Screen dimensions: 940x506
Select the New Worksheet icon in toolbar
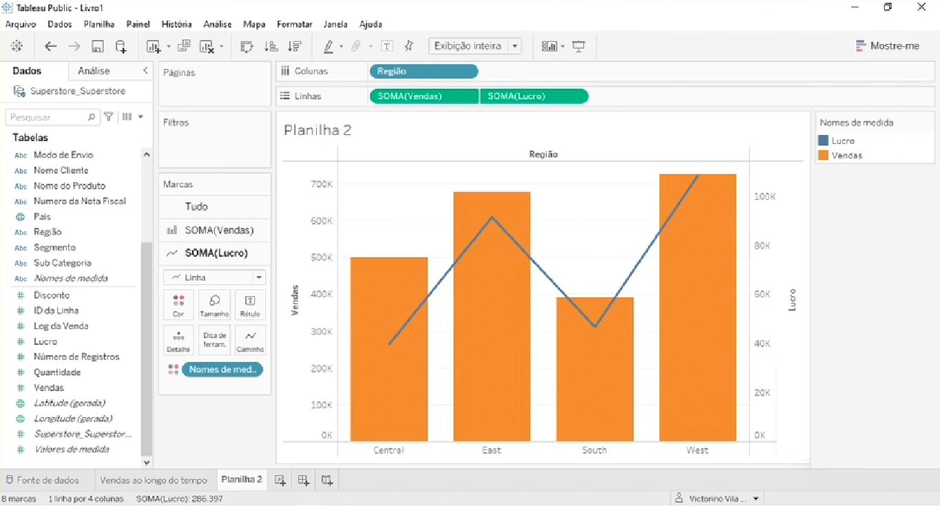(155, 45)
